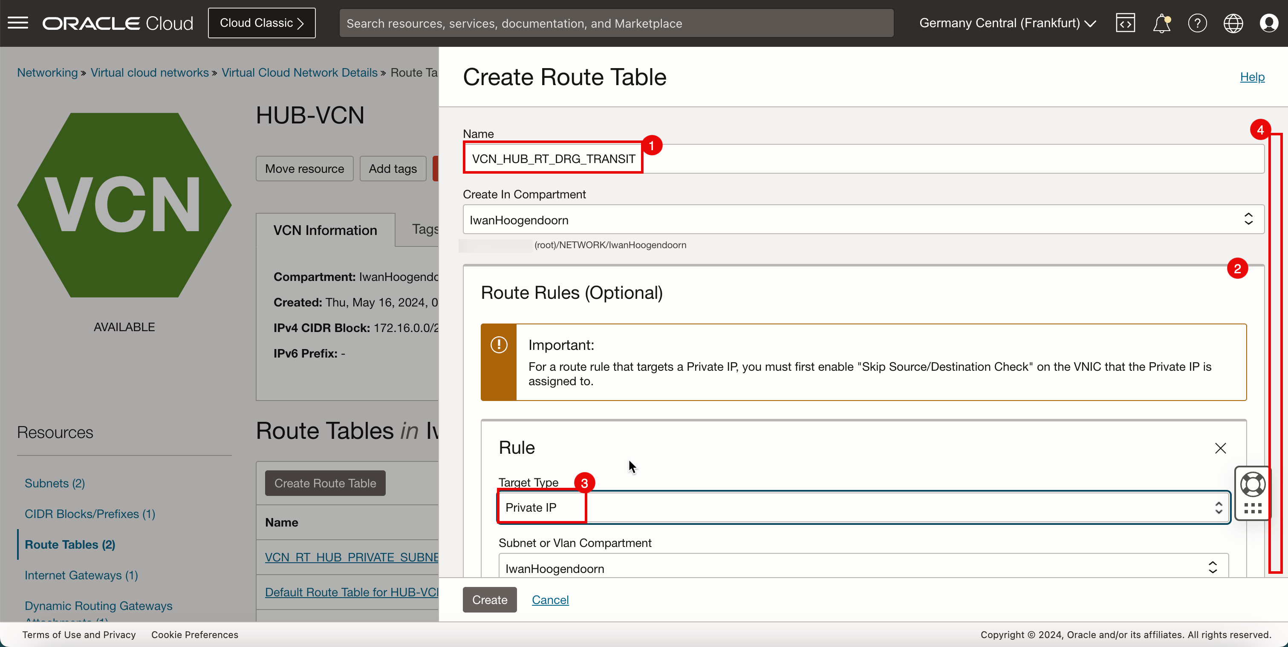Click the hamburger menu icon
Image resolution: width=1288 pixels, height=647 pixels.
(x=18, y=23)
